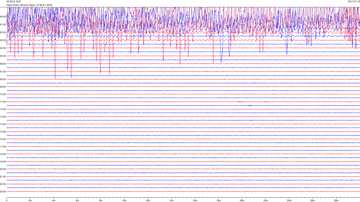Pick the 20:30 time row label

pyautogui.click(x=3, y=169)
